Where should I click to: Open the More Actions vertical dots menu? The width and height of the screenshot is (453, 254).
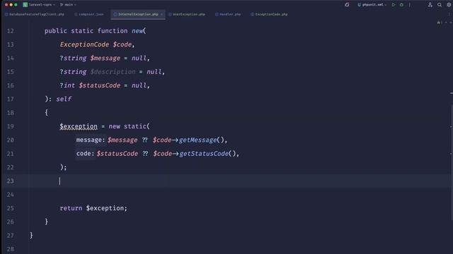tap(409, 5)
